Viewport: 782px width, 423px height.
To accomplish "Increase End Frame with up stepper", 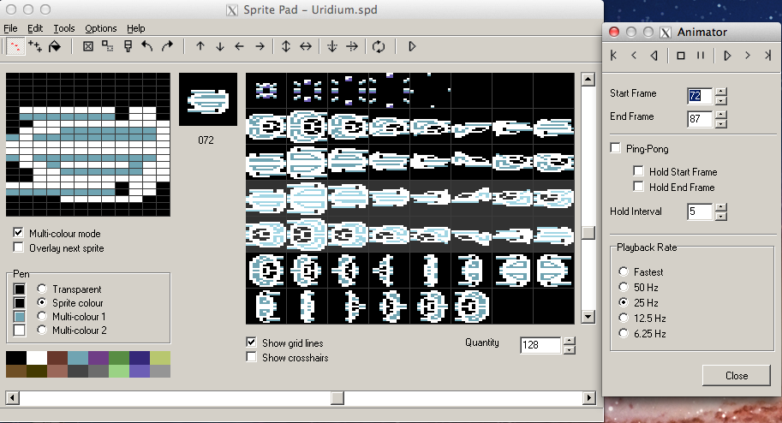I will click(x=720, y=115).
